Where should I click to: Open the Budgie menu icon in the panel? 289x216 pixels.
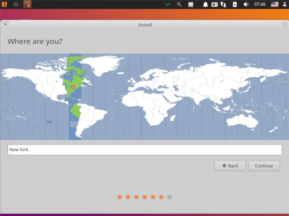[4, 4]
